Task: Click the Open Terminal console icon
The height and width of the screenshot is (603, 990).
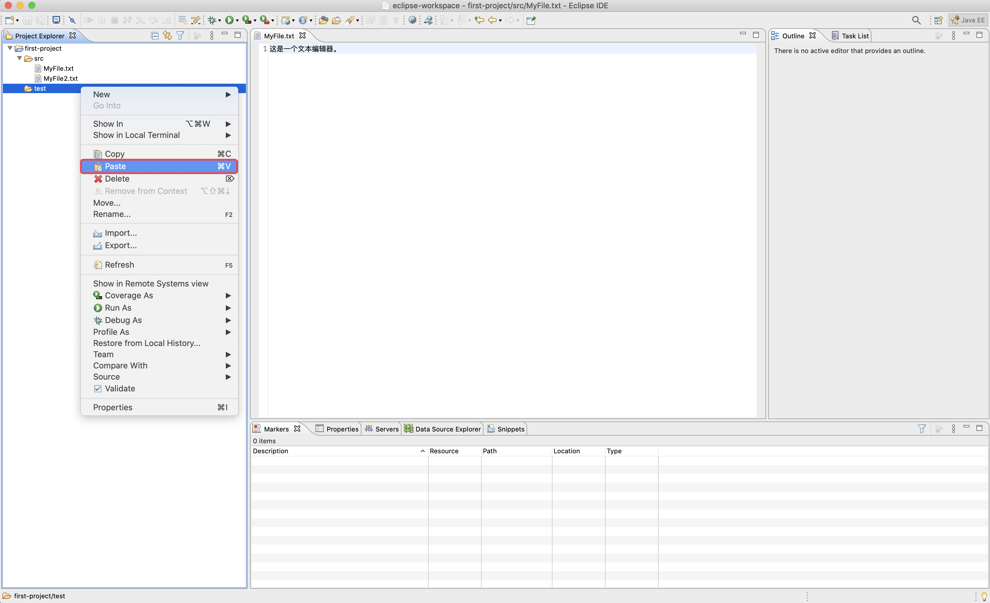Action: tap(56, 20)
